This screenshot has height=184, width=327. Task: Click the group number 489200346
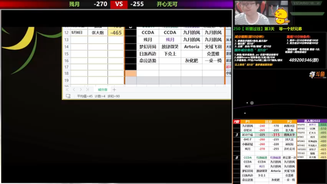pyautogui.click(x=304, y=60)
